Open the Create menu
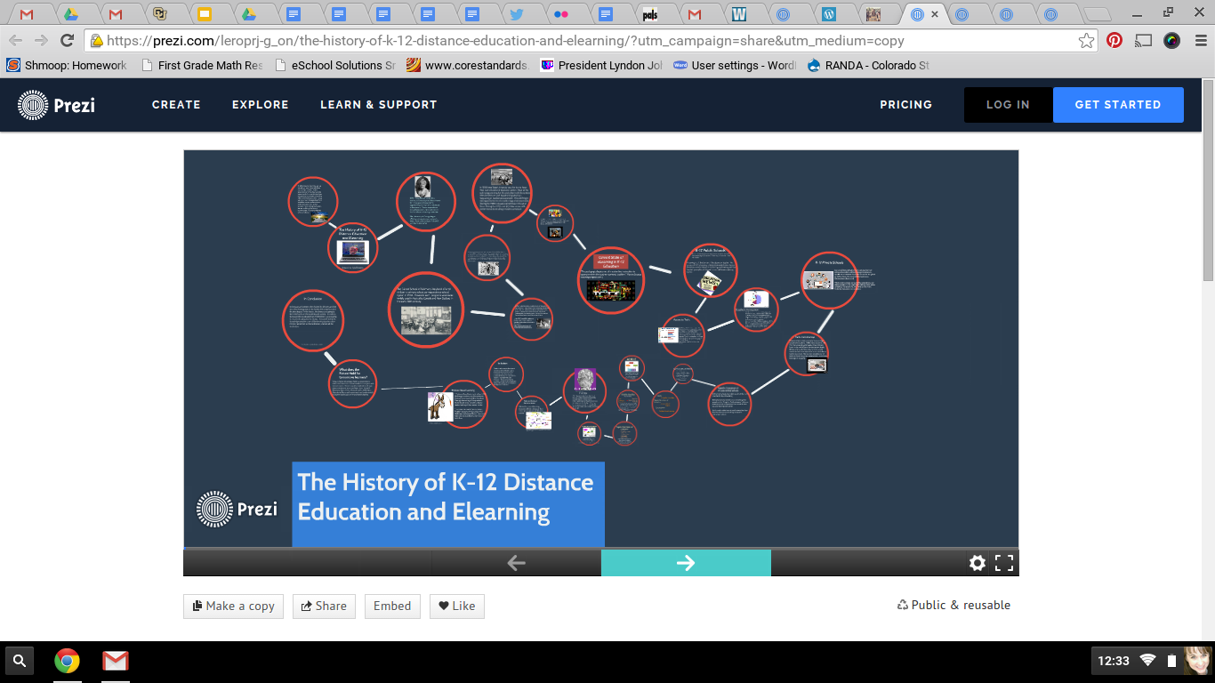Viewport: 1215px width, 683px height. coord(176,105)
